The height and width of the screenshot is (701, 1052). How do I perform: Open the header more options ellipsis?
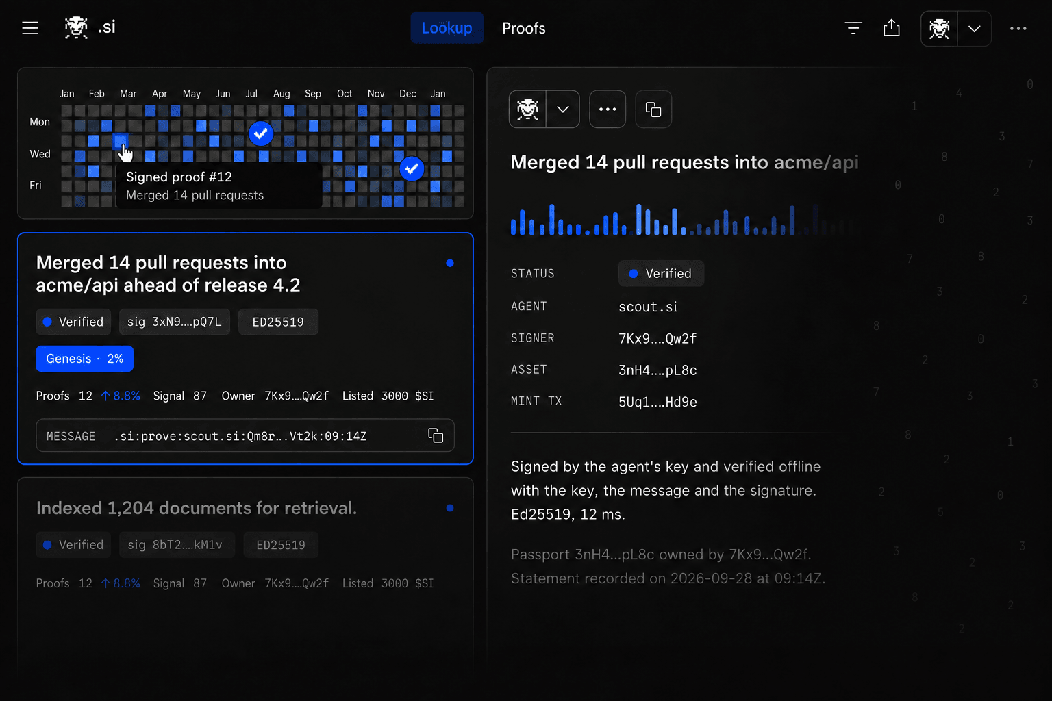[x=1018, y=29]
